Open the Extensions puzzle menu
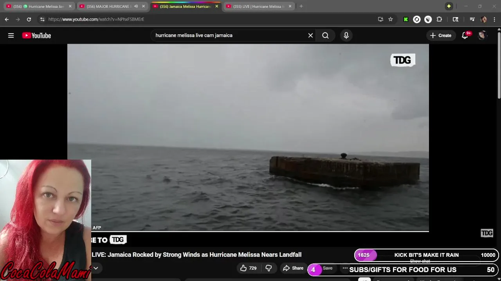The height and width of the screenshot is (281, 501). 439,19
